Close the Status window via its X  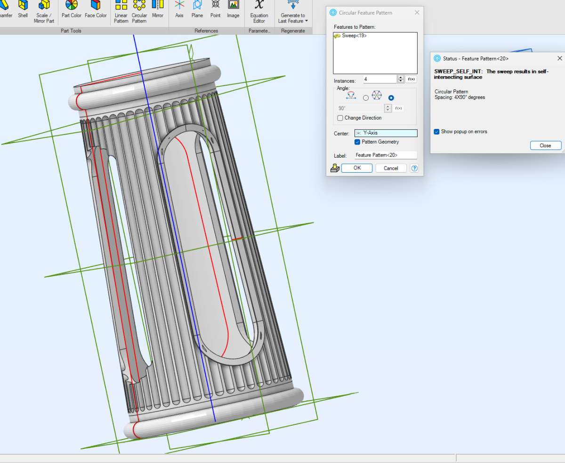pyautogui.click(x=559, y=58)
